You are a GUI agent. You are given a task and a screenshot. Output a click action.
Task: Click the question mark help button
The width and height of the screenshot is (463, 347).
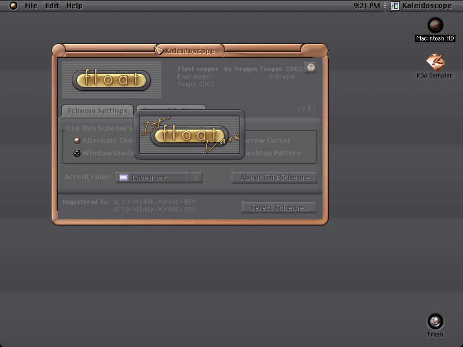(311, 68)
